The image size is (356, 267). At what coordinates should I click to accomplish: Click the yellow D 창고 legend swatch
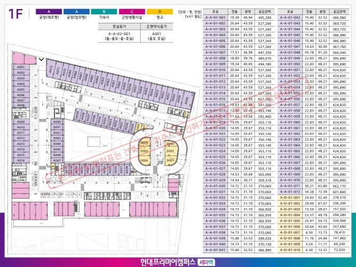pos(159,11)
